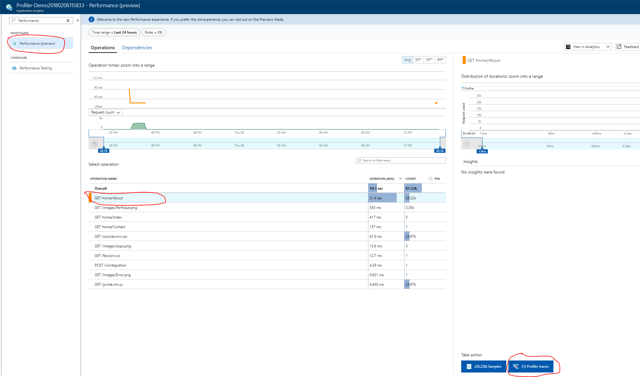Click the Feedback external link icon
The image size is (640, 377).
point(619,47)
